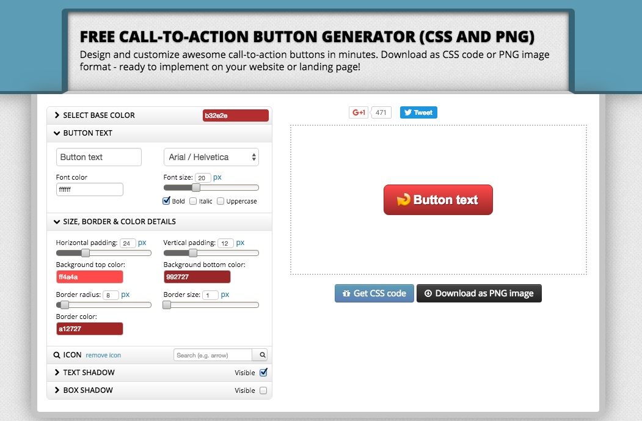Toggle Box Shadow visibility on

coord(263,390)
